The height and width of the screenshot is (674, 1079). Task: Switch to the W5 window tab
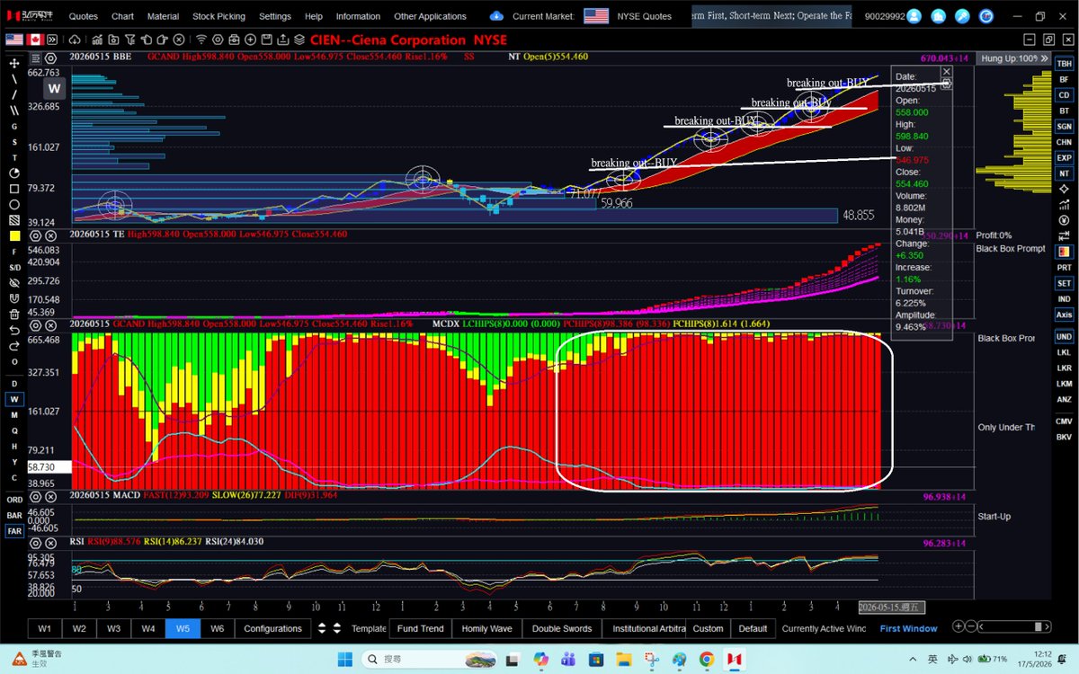(x=183, y=628)
